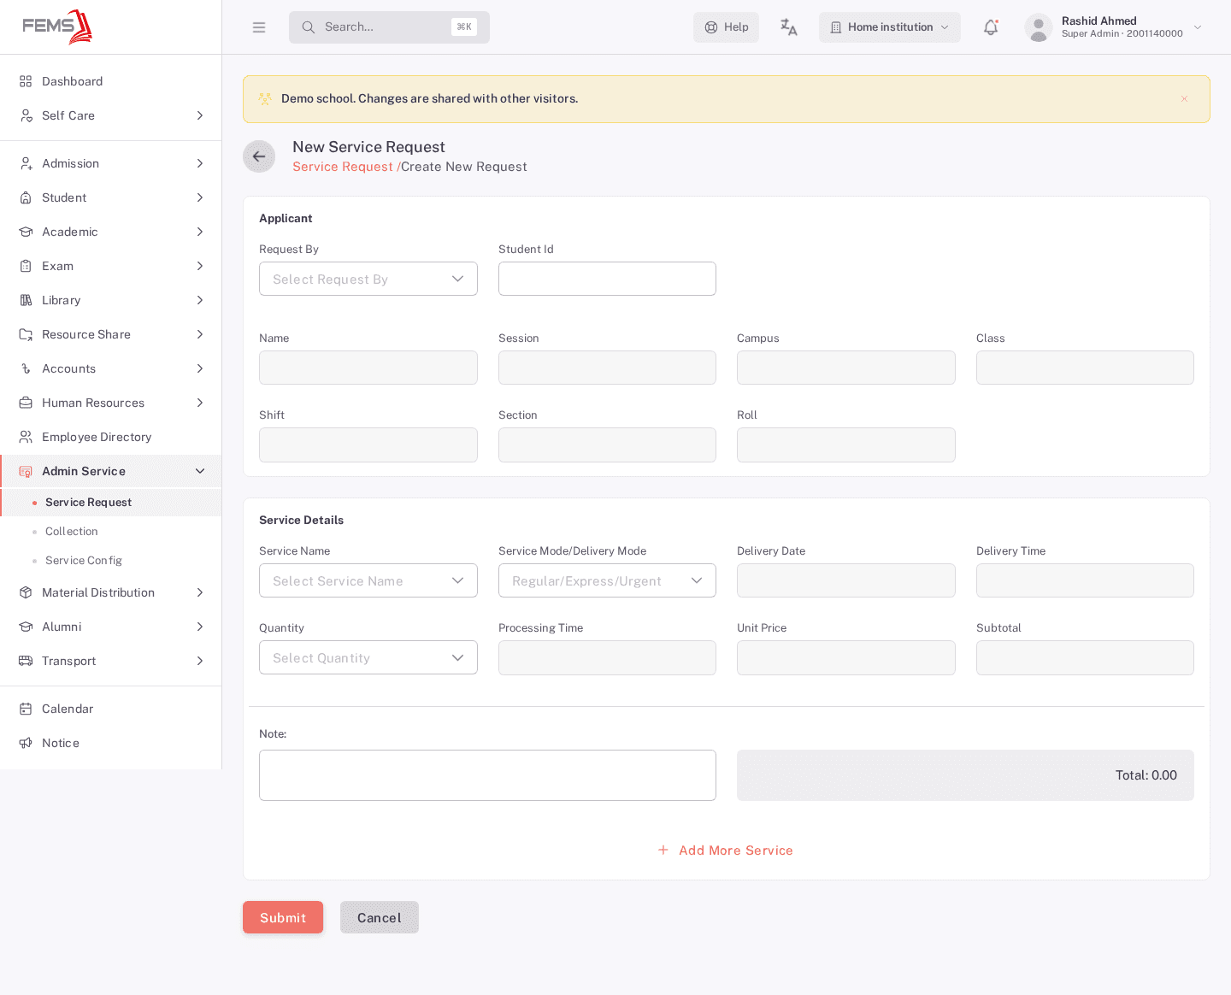Viewport: 1231px width, 995px height.
Task: Click the Accounts currency icon
Action: pyautogui.click(x=26, y=368)
